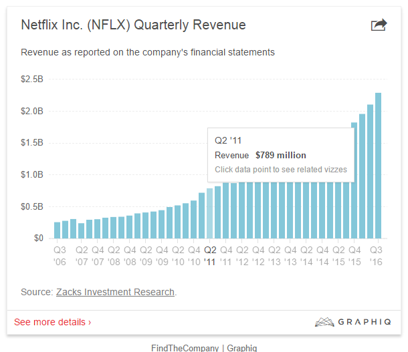Click the share arrow icon
Image resolution: width=408 pixels, height=352 pixels.
(379, 25)
